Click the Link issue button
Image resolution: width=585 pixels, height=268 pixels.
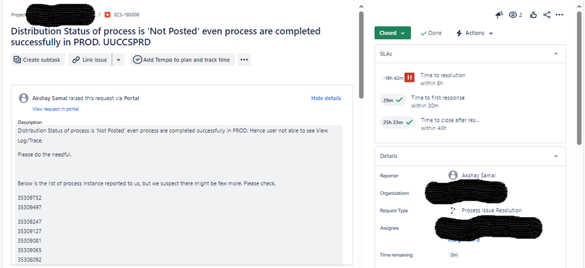90,60
